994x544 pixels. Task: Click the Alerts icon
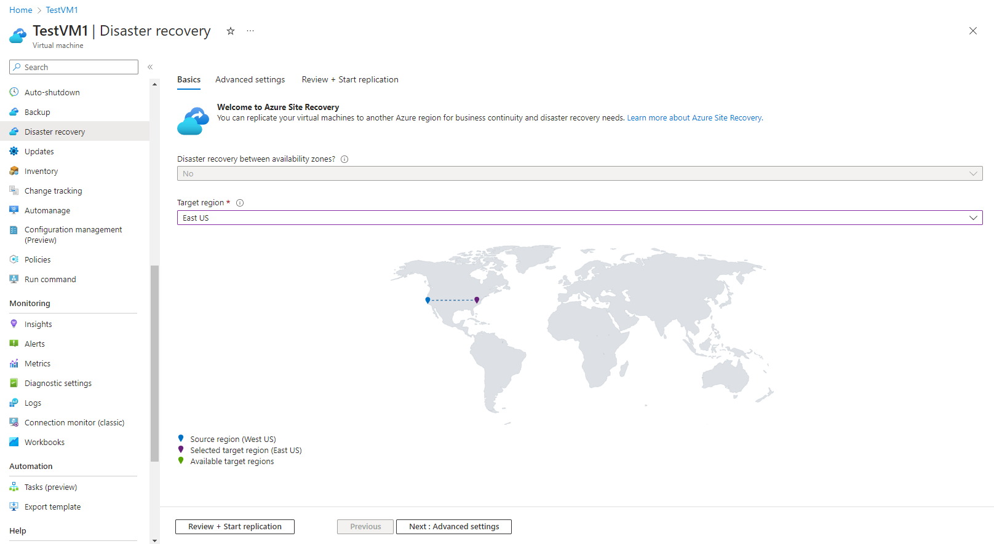coord(14,344)
